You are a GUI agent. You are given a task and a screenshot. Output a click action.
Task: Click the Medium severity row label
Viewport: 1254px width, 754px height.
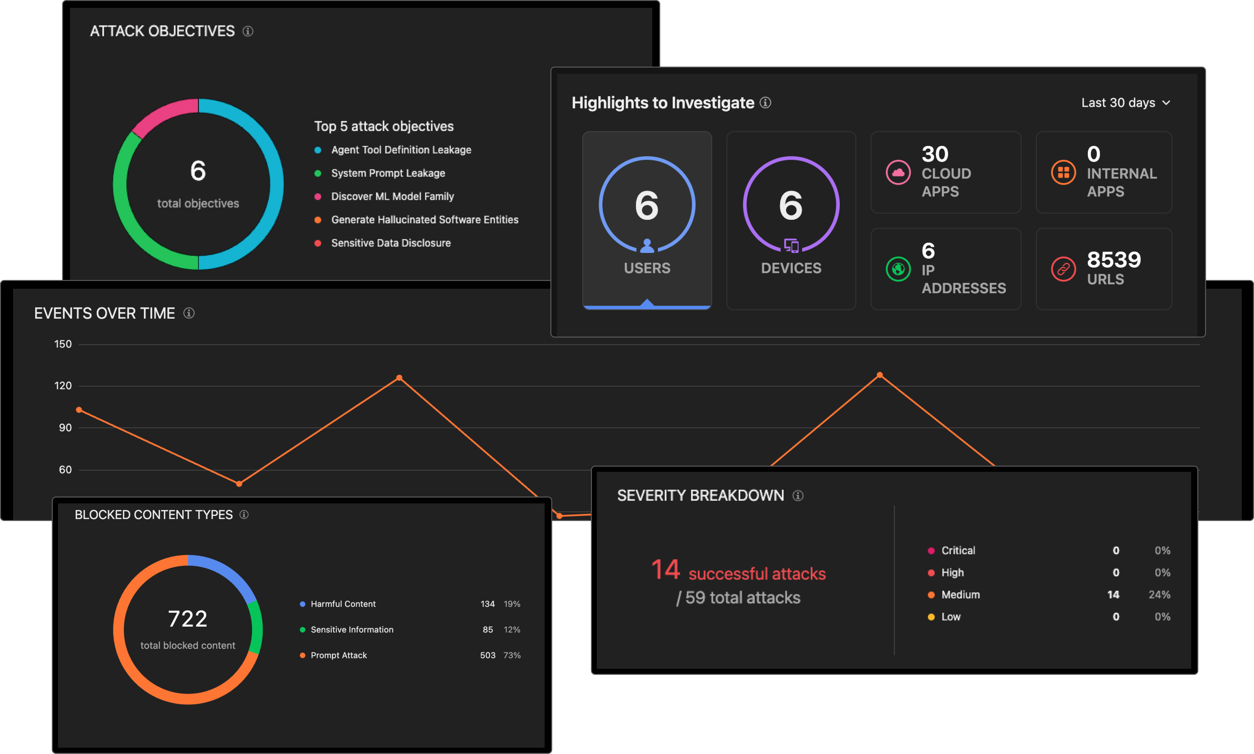point(960,595)
